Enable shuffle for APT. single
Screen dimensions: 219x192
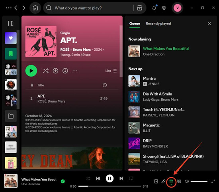[46, 71]
